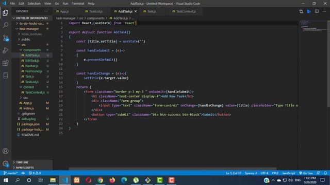The height and width of the screenshot is (185, 330).
Task: Expand the css folder
Action: [x=25, y=98]
